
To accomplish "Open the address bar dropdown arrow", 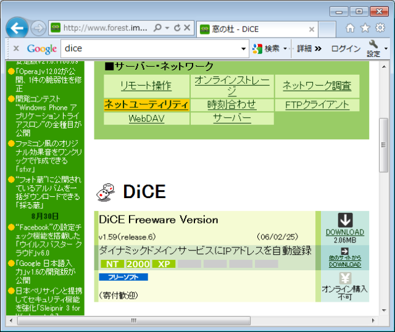I will 167,28.
